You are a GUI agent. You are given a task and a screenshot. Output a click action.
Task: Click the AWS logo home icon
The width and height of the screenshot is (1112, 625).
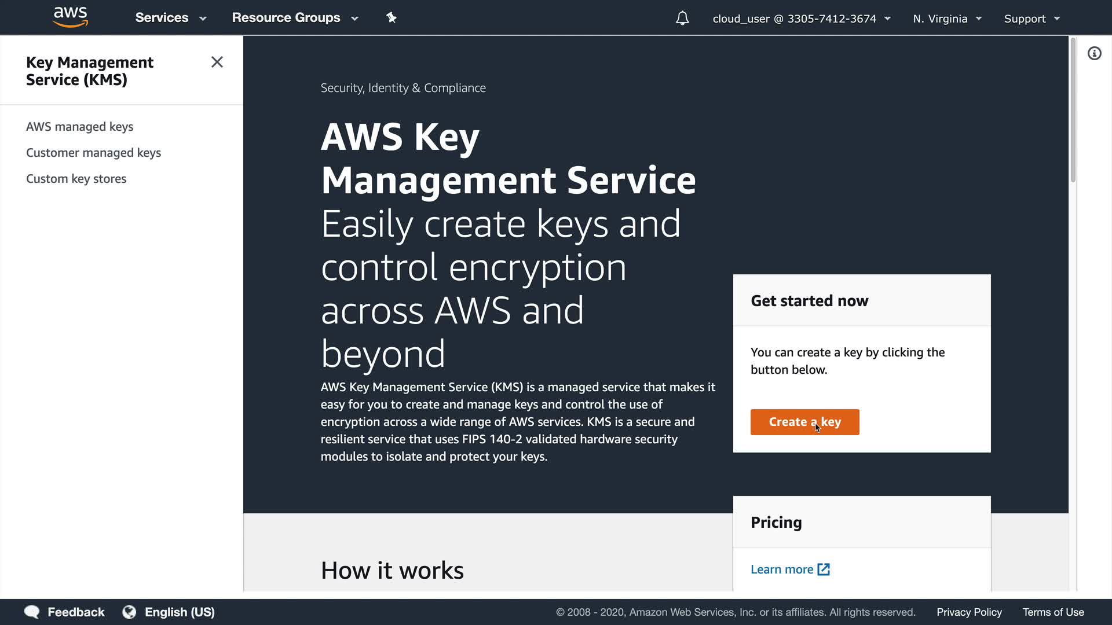(x=70, y=17)
